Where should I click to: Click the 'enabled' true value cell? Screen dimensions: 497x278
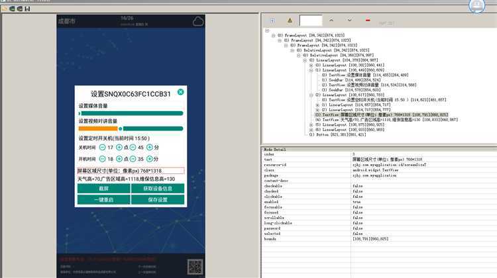tap(357, 202)
